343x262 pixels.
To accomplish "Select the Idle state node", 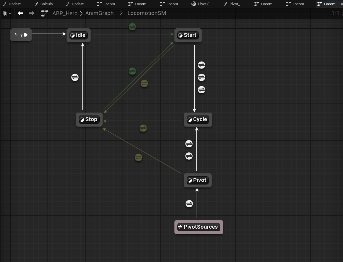I will click(79, 35).
